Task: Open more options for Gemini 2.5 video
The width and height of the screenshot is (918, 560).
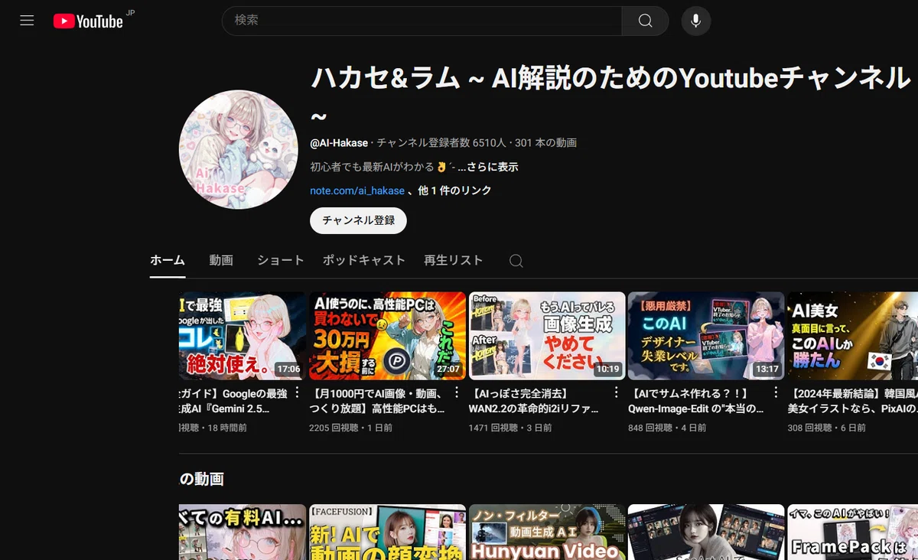Action: (298, 393)
